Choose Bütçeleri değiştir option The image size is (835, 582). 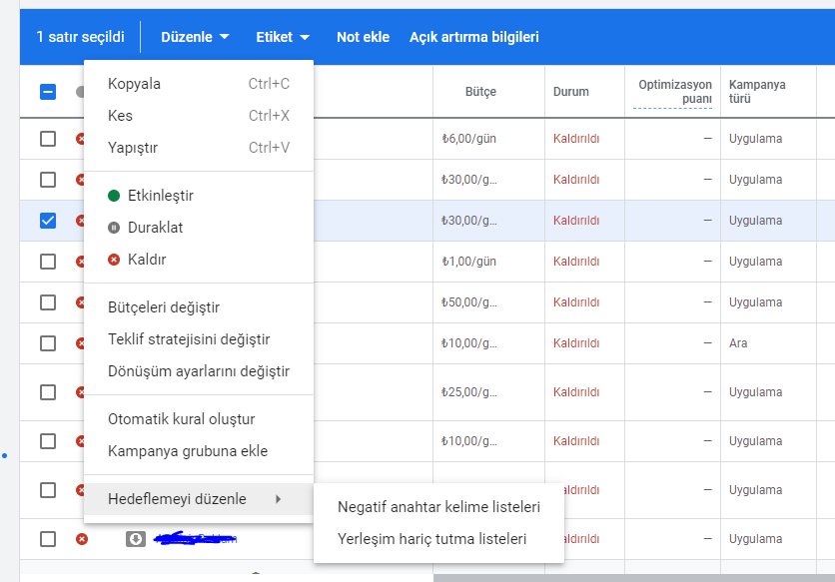199,307
